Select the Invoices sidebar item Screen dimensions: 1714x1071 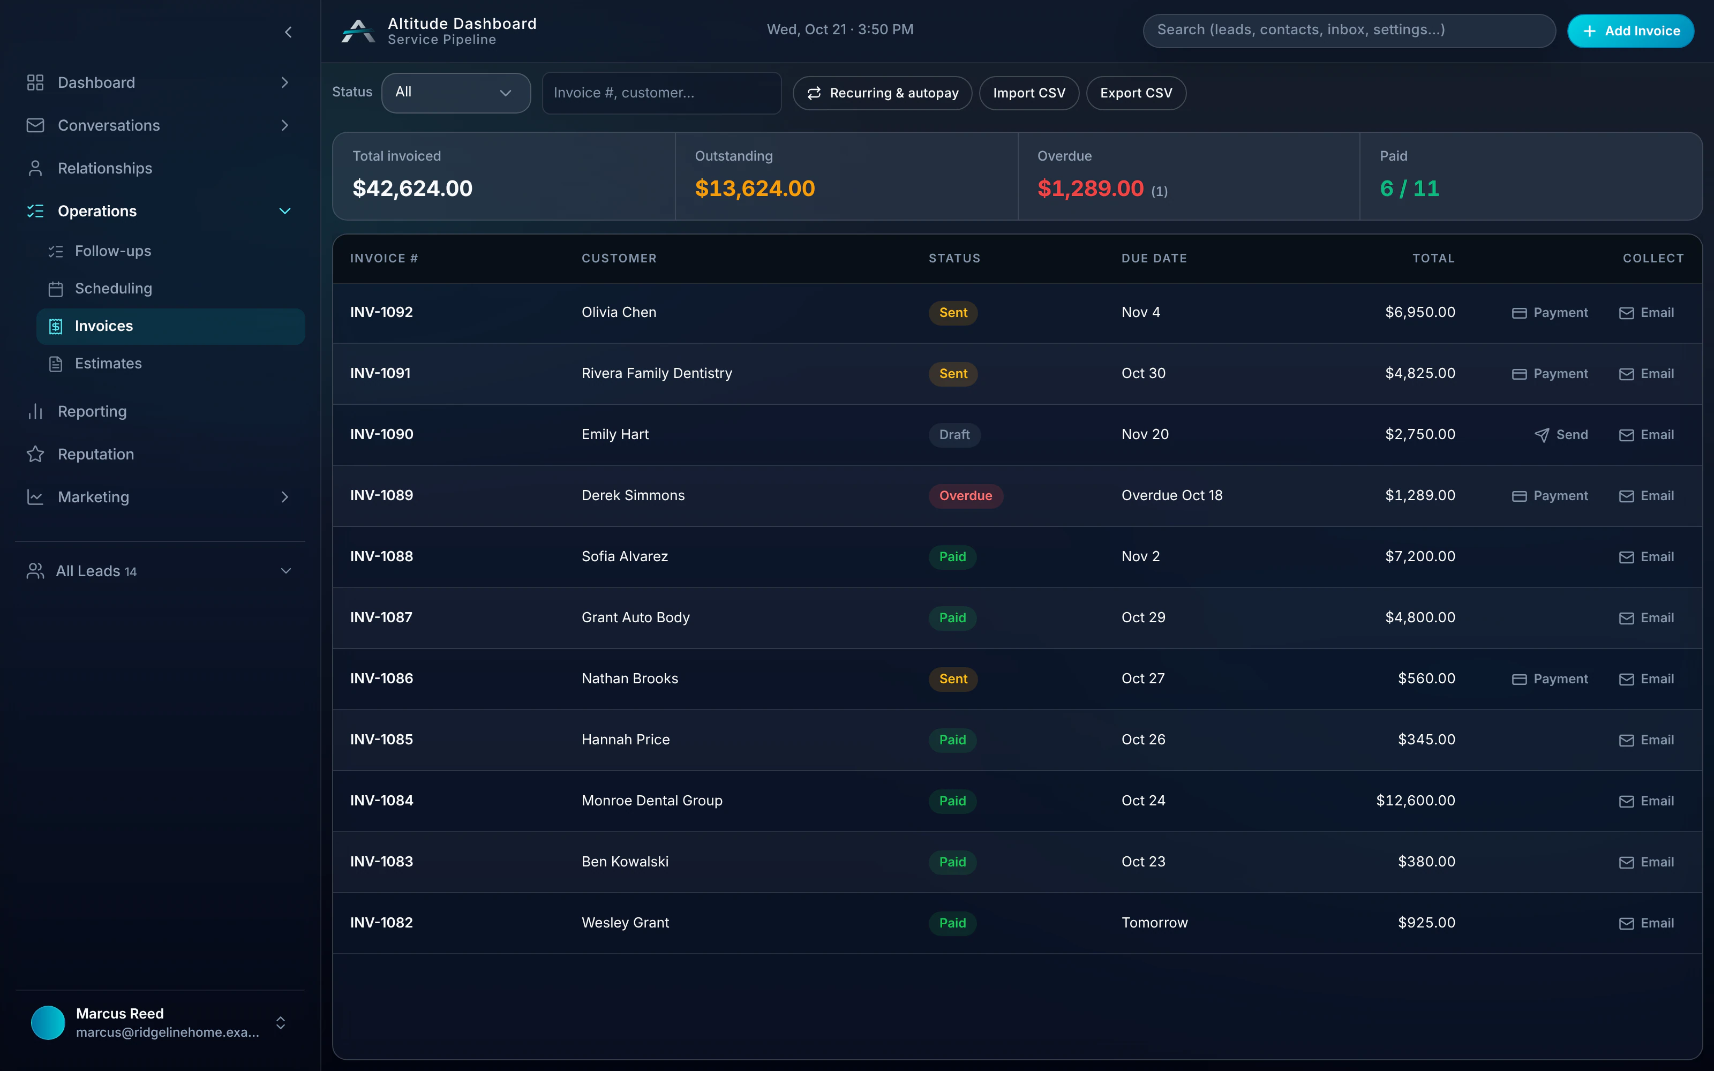tap(171, 326)
